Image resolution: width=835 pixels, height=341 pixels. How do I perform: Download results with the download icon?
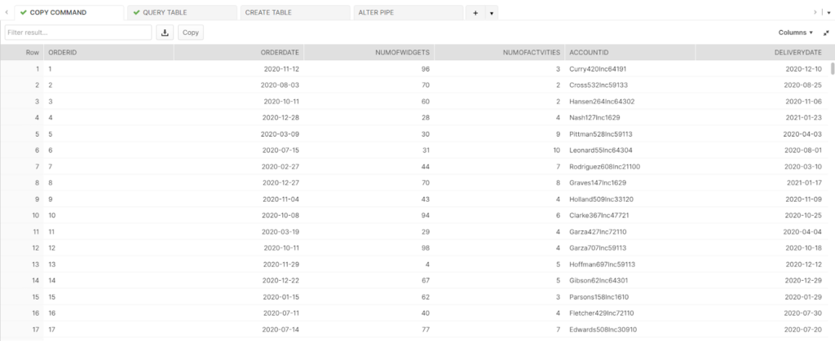166,33
